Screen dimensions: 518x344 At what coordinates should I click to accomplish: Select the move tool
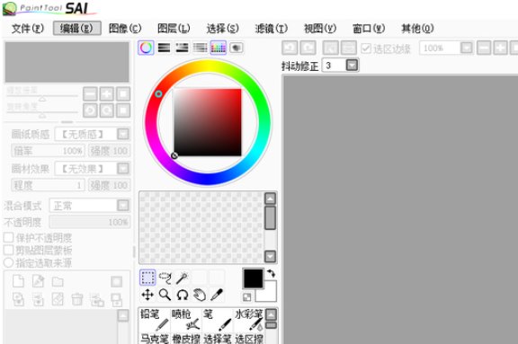pyautogui.click(x=147, y=295)
